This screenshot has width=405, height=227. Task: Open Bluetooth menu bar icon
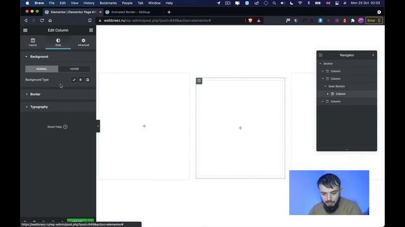pos(309,3)
